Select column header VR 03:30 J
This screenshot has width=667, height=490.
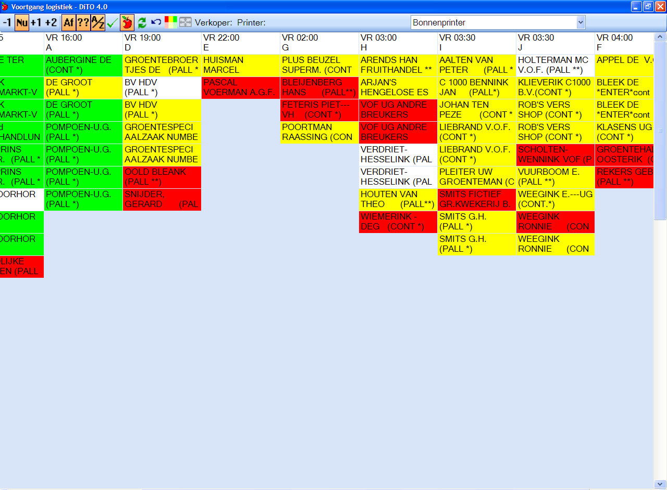[x=555, y=43]
